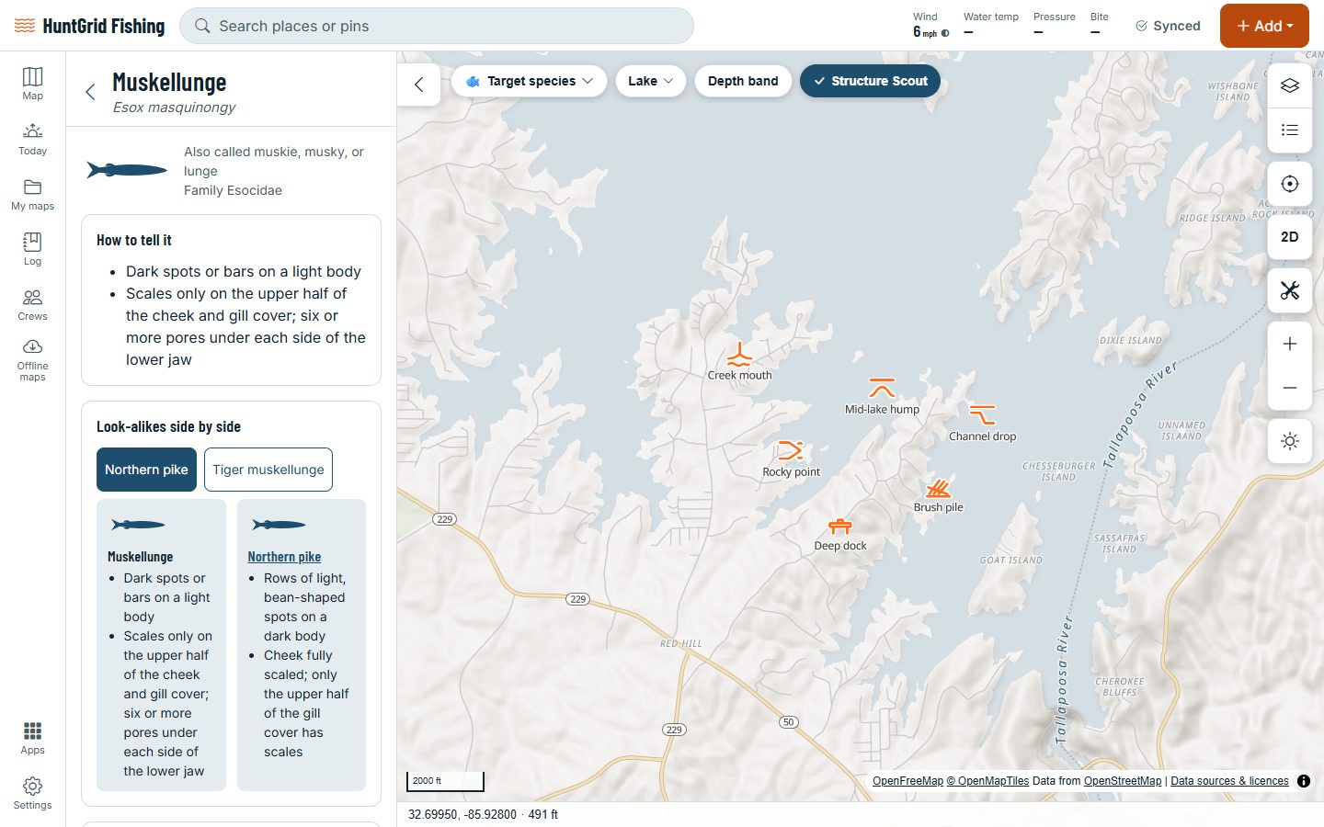Follow the OpenStreetMap attribution link
The width and height of the screenshot is (1324, 827).
point(1123,781)
